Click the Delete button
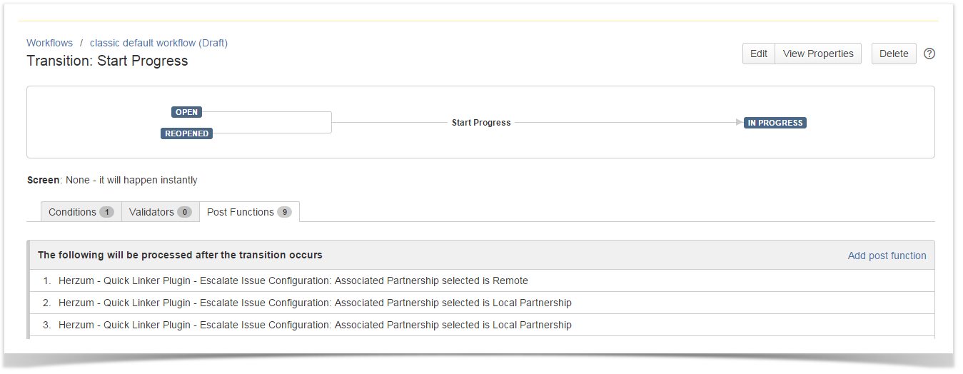Image resolution: width=963 pixels, height=374 pixels. point(893,54)
